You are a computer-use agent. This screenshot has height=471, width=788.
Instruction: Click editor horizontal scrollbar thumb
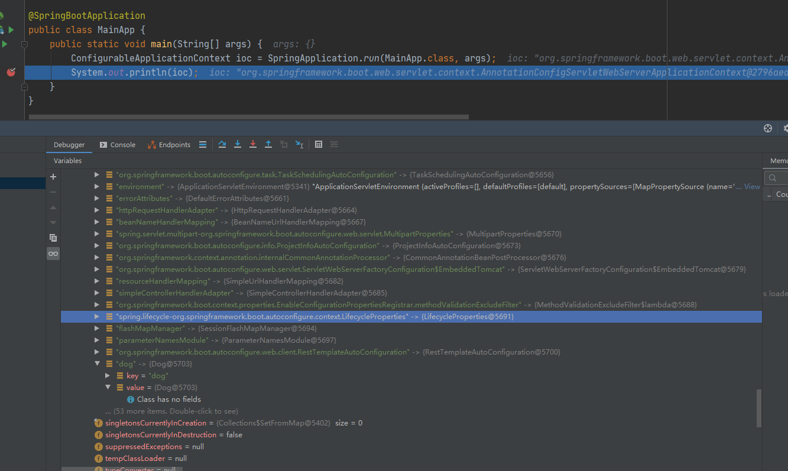248,117
